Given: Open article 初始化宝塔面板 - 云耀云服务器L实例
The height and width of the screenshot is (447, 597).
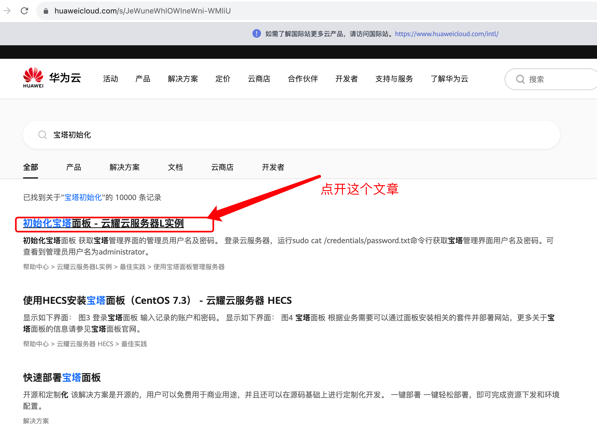Looking at the screenshot, I should [x=103, y=223].
